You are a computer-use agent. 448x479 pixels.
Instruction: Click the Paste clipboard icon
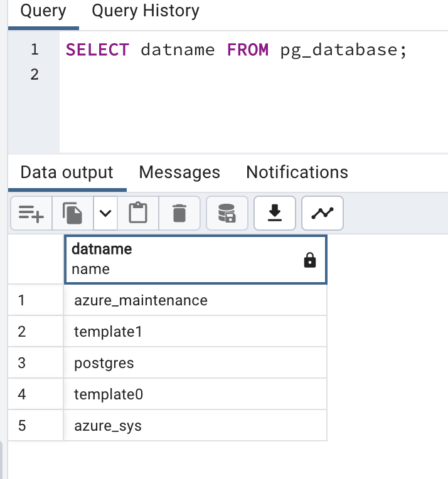pyautogui.click(x=137, y=214)
